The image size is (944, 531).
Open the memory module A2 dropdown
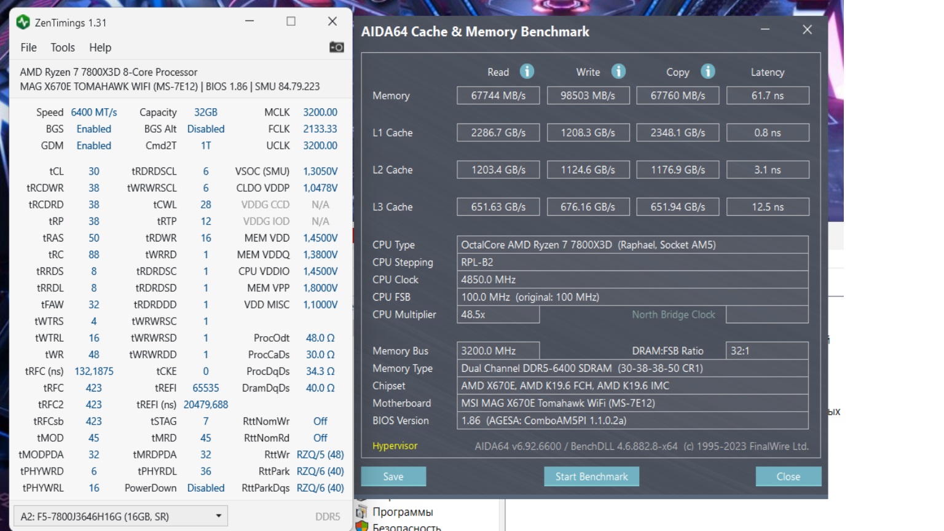[120, 516]
